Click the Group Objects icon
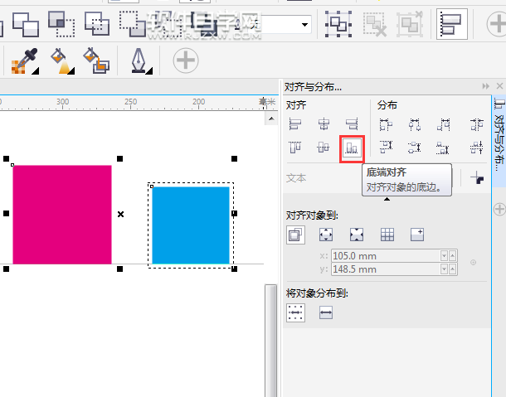506x397 pixels. click(338, 24)
